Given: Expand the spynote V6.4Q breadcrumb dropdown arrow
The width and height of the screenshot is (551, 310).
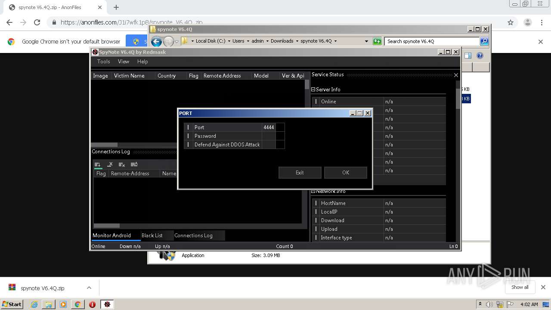Looking at the screenshot, I should [335, 41].
